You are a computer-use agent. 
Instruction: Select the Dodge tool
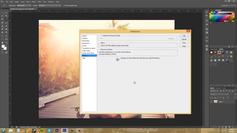pyautogui.click(x=6, y=33)
